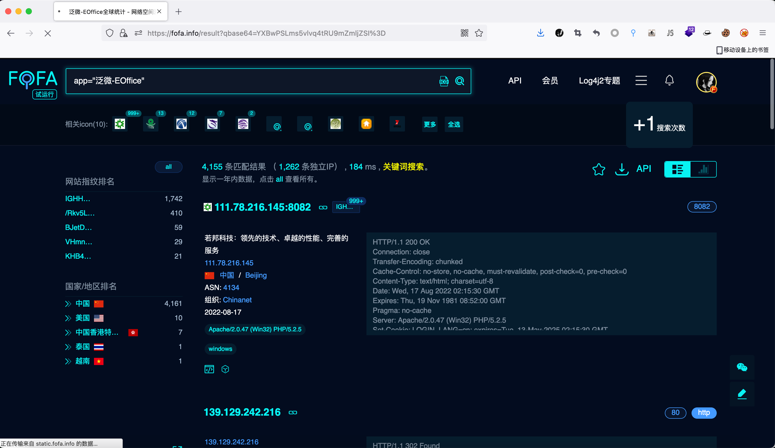Open link icon beside 139.129.242.216 heading
Screen dimensions: 775x448
pos(293,412)
